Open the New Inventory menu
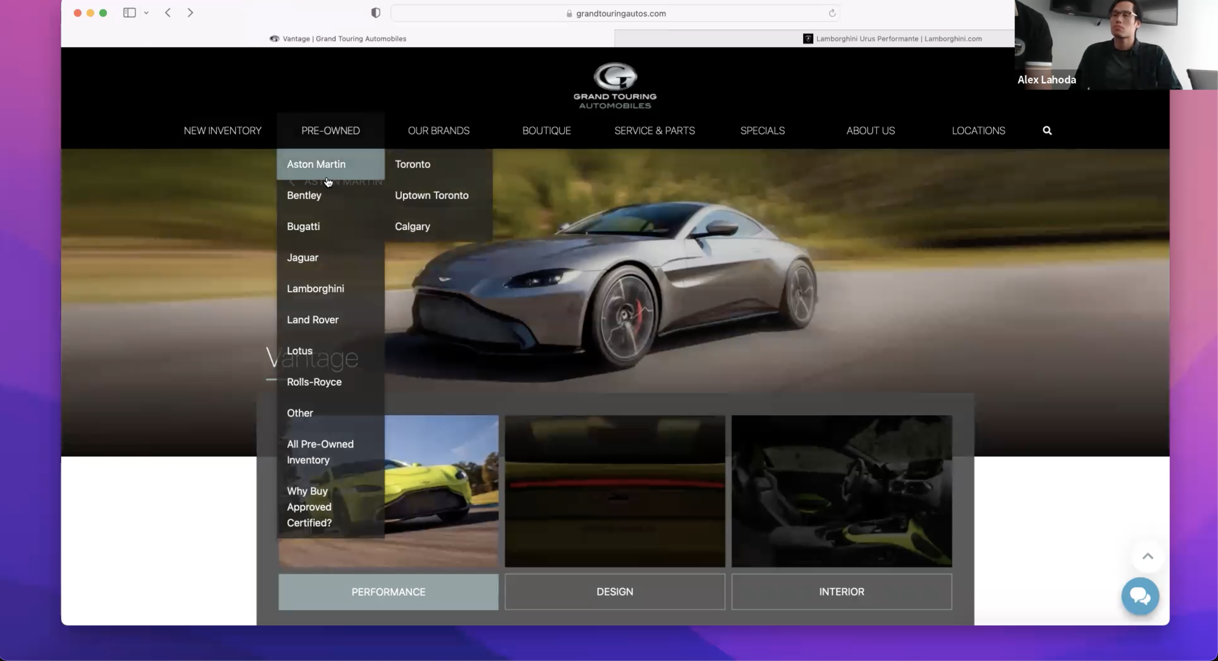The width and height of the screenshot is (1218, 661). pos(223,130)
